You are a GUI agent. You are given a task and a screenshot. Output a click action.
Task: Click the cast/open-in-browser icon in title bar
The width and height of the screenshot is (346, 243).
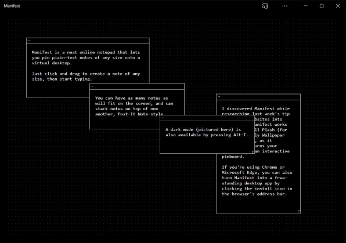(x=265, y=6)
